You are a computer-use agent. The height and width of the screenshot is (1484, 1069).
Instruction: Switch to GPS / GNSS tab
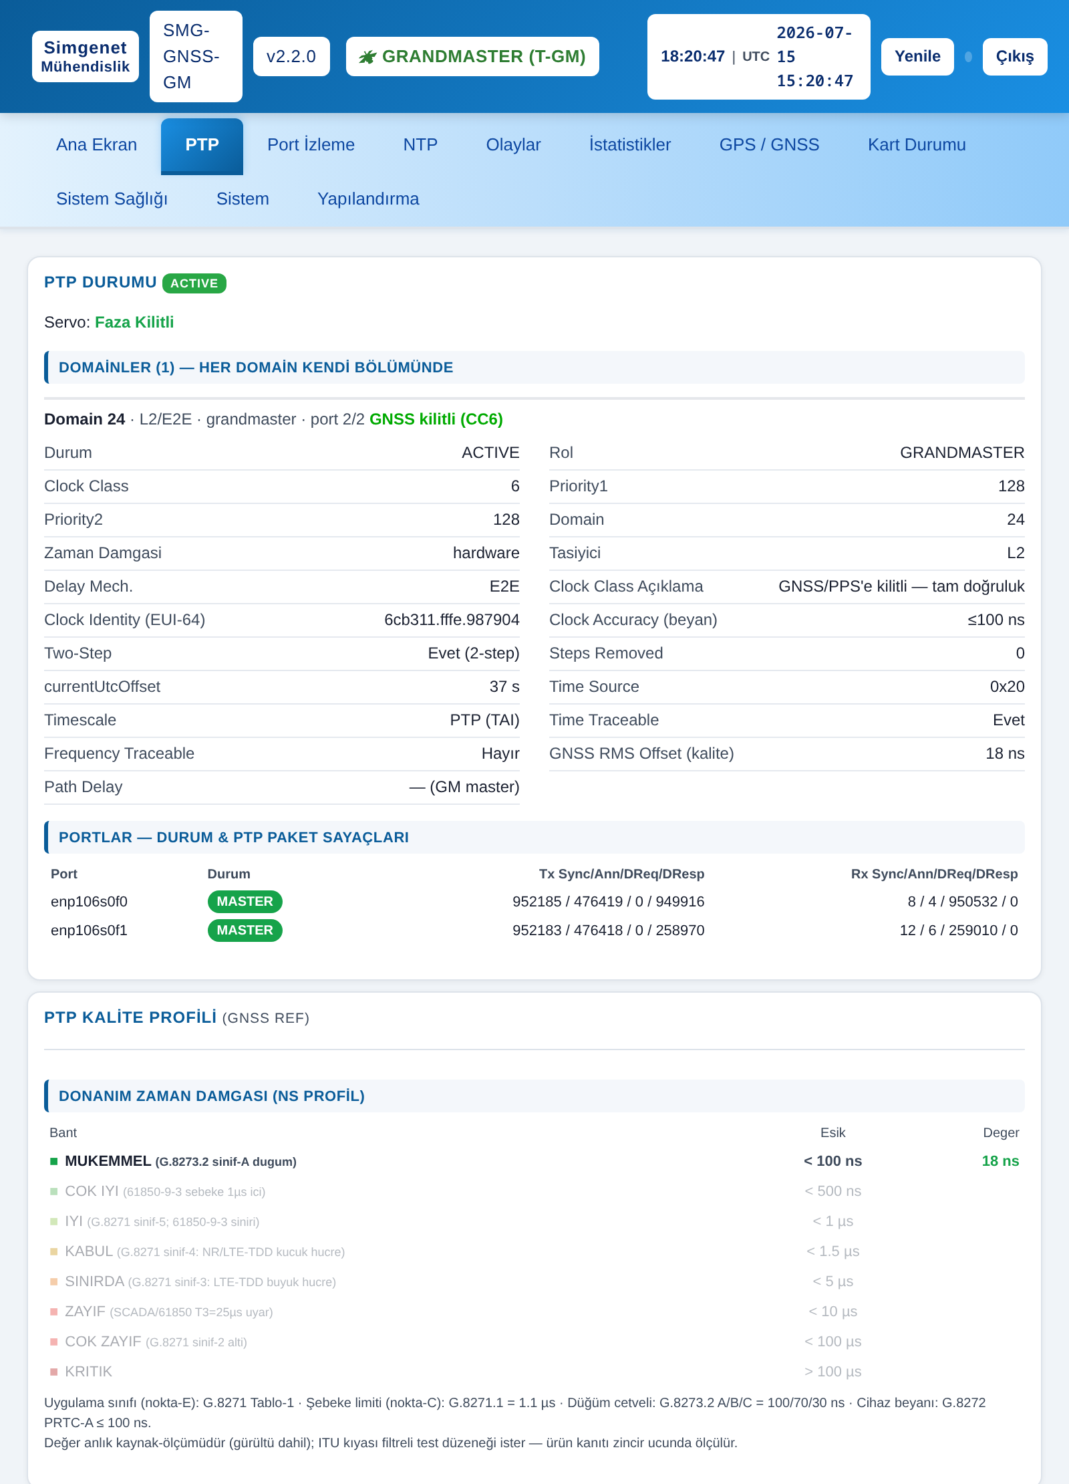[x=769, y=145]
